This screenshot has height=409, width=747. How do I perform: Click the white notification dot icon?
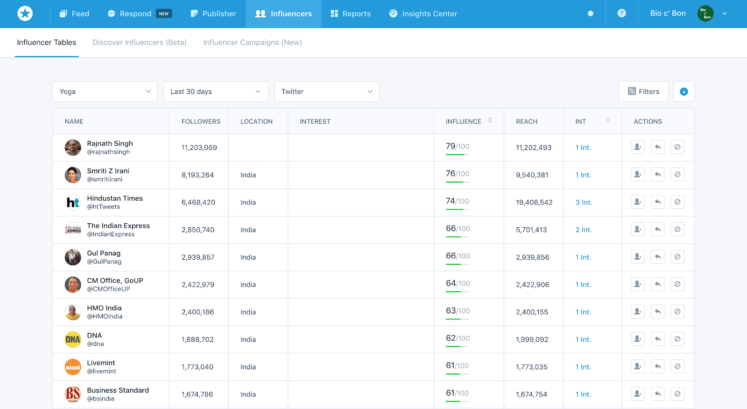point(591,14)
